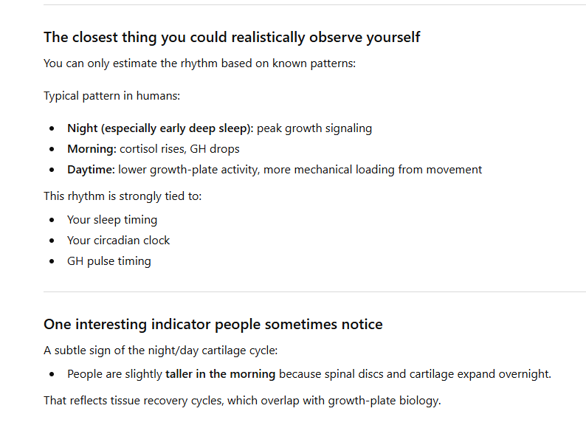
Task: Click the heading "One interesting indicator people sometimes notice"
Action: coord(213,325)
